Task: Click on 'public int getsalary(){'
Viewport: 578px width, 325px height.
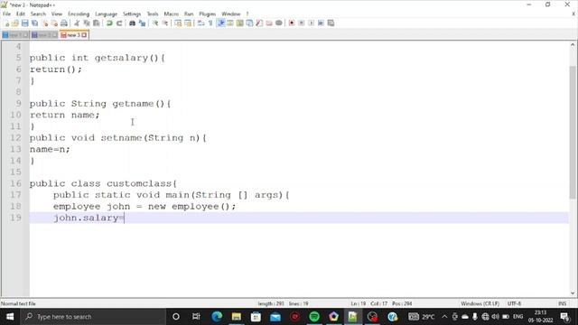Action: pos(98,58)
